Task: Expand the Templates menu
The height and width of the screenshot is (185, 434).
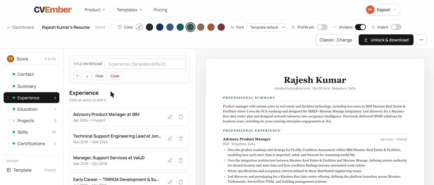Action: tap(129, 10)
